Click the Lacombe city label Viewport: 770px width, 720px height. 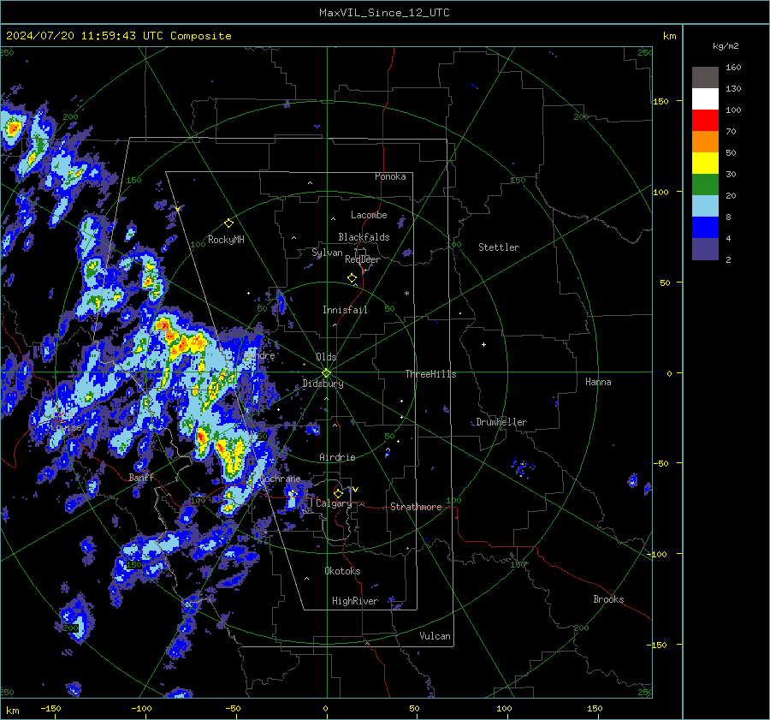coord(369,215)
